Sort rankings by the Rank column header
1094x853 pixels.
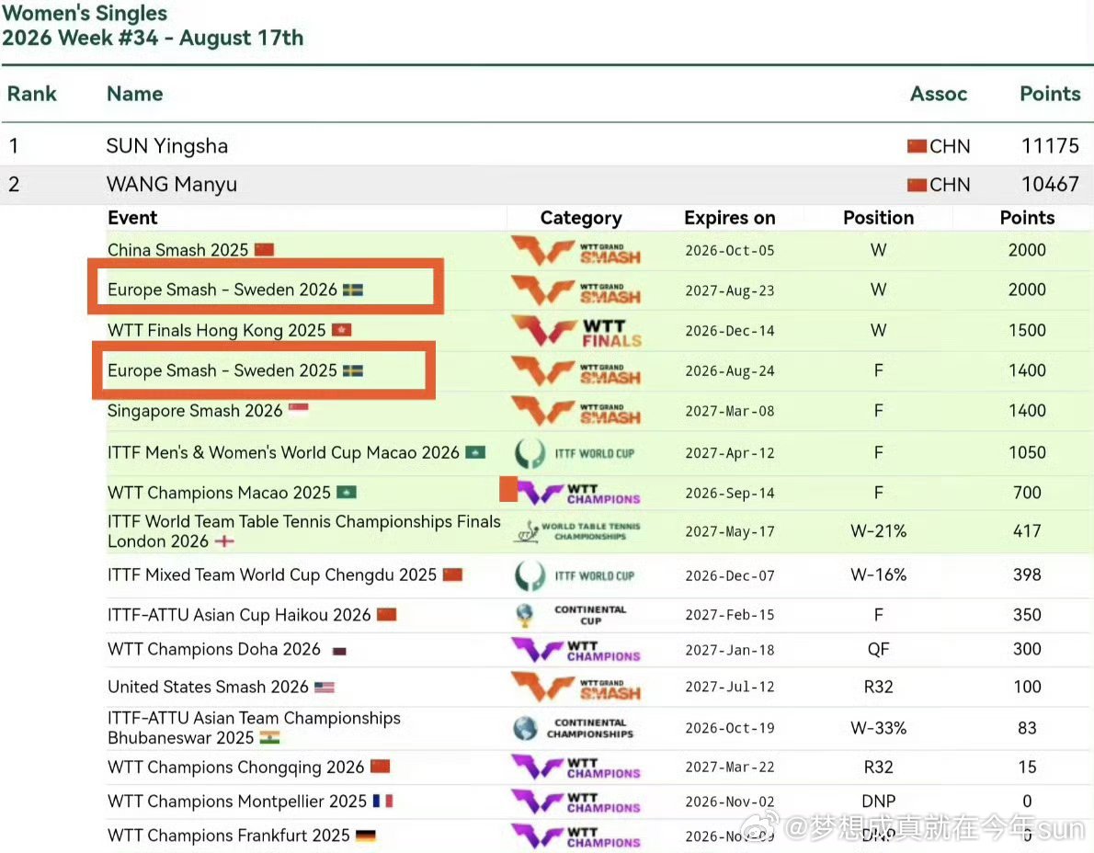[32, 94]
